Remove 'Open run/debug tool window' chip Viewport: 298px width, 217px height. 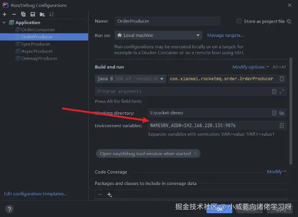pyautogui.click(x=195, y=153)
